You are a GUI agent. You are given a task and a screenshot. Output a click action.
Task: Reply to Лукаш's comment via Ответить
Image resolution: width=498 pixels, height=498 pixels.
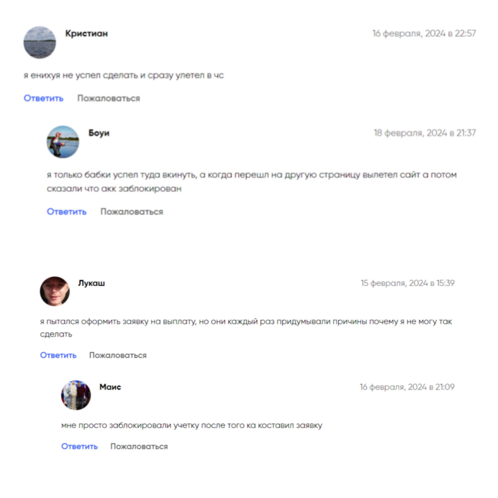pos(58,355)
